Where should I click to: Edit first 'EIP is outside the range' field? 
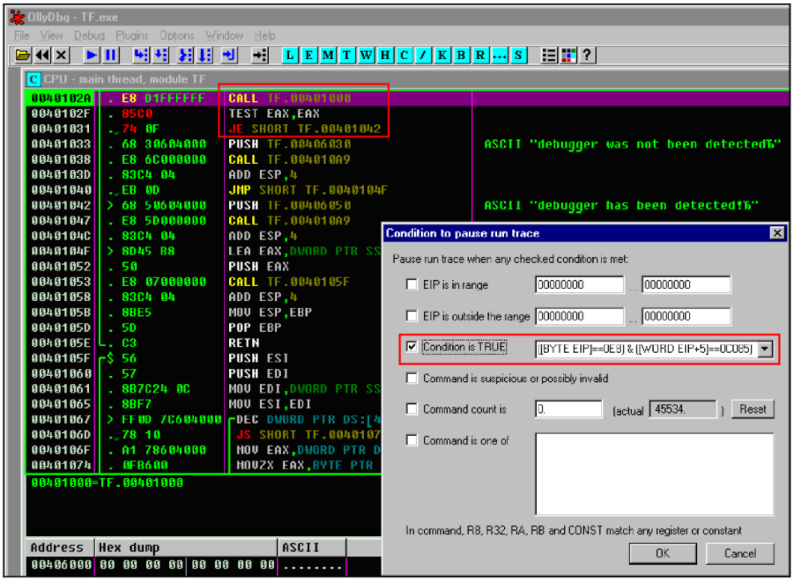click(579, 317)
